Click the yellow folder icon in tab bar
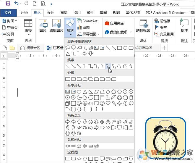Viewport: 195px width, 163px height. click(12, 48)
